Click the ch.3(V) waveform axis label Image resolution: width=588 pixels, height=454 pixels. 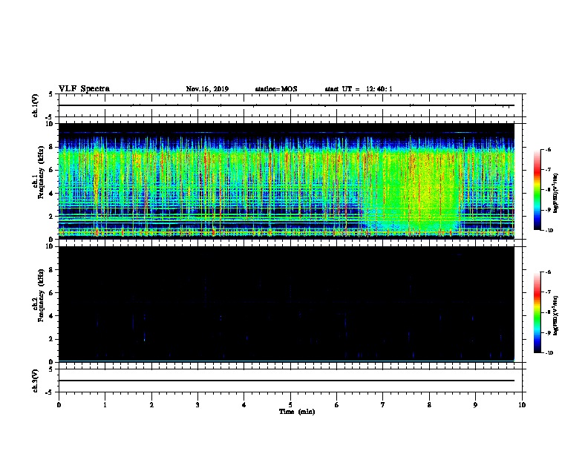tap(36, 381)
